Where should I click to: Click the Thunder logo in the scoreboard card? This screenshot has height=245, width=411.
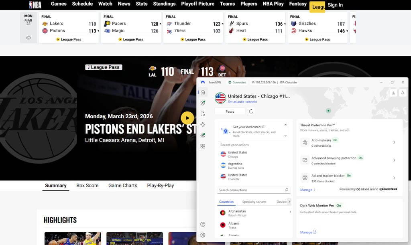169,24
